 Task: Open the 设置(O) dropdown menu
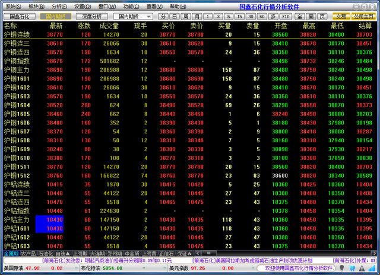click(x=83, y=6)
